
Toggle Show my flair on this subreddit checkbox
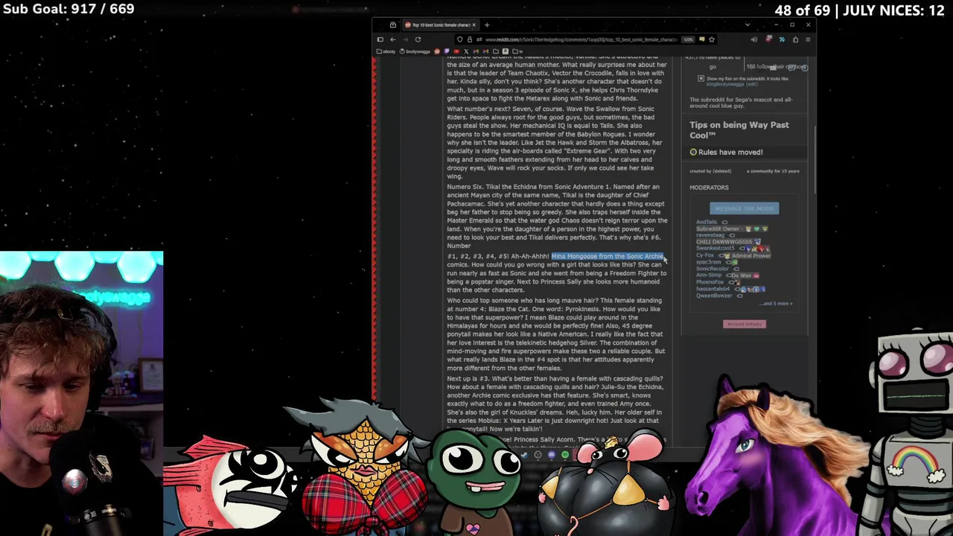[x=701, y=78]
